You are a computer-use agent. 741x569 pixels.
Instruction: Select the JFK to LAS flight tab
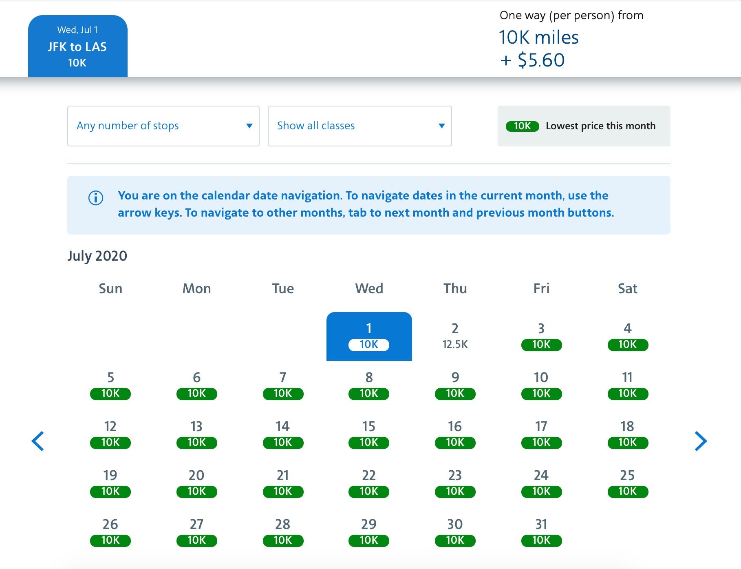77,46
